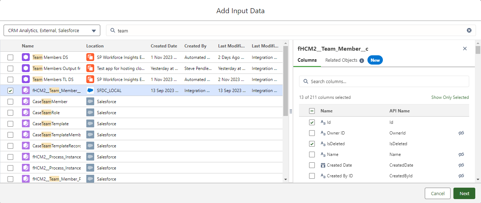Clear the team search text
Viewport: 481px width, 203px height.
click(469, 30)
